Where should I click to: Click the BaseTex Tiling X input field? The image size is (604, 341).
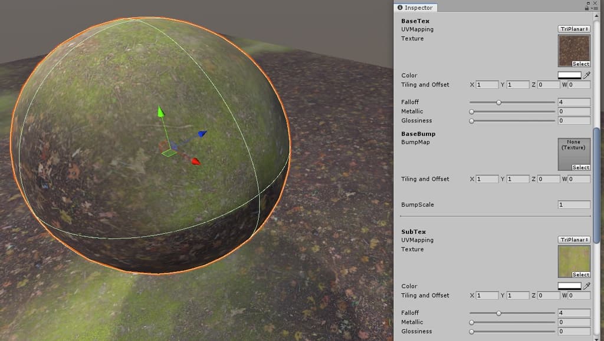click(x=487, y=85)
